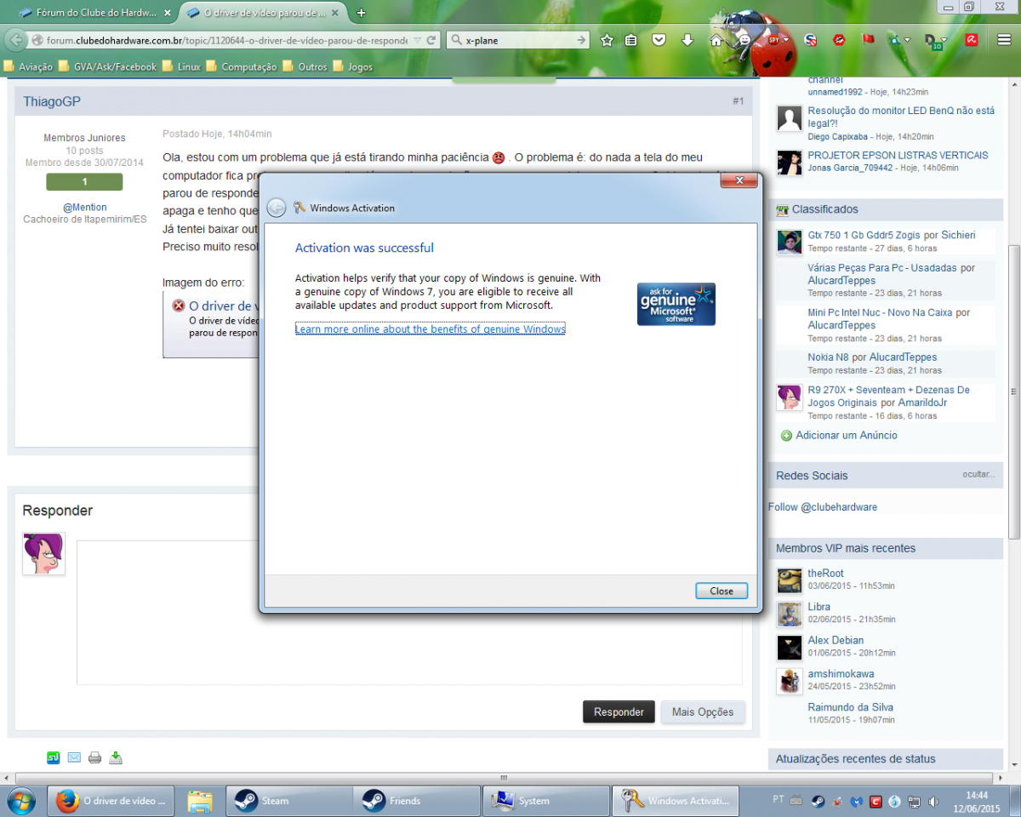Click the Steam tray icon
The height and width of the screenshot is (817, 1021).
point(817,801)
